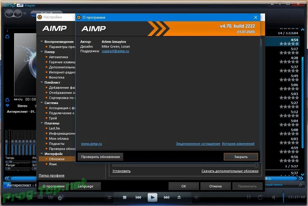Viewport: 308px width, 206px height.
Task: Close the О программе dialog with X
Action: pos(256,17)
